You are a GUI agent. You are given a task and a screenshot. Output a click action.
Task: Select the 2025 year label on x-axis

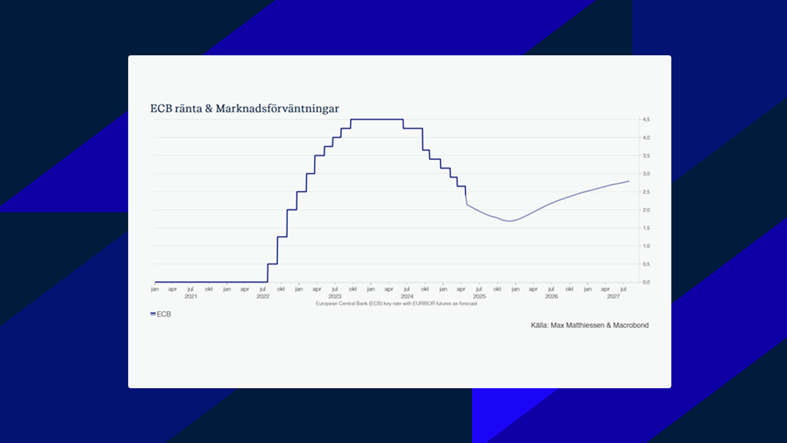(x=479, y=297)
